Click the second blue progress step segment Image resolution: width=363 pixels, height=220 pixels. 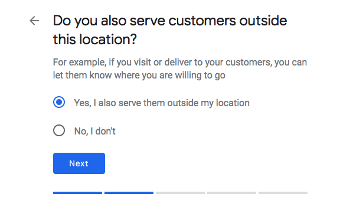click(129, 193)
